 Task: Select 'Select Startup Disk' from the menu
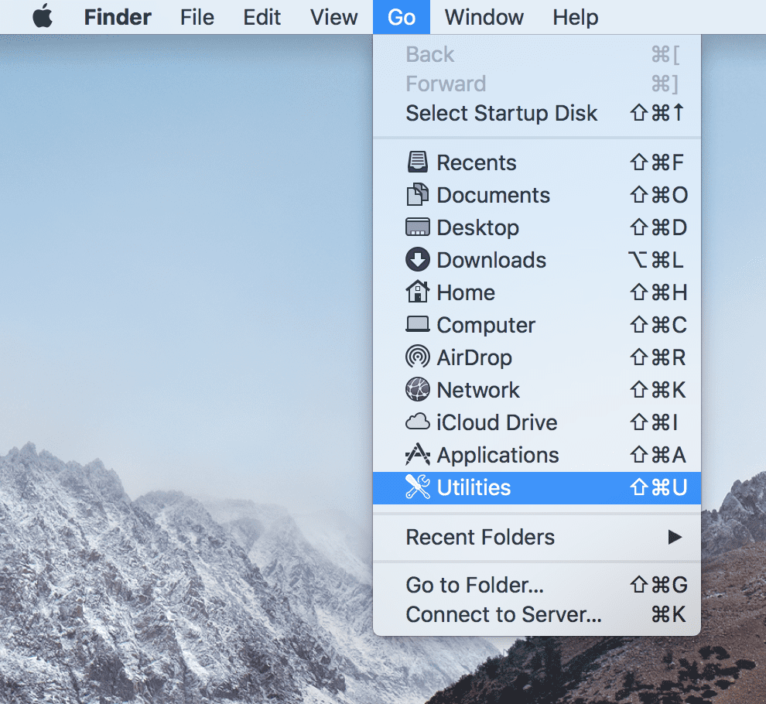tap(501, 113)
